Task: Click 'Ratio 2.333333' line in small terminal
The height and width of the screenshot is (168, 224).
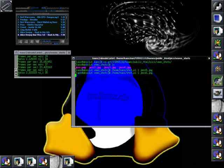Action: 33,72
